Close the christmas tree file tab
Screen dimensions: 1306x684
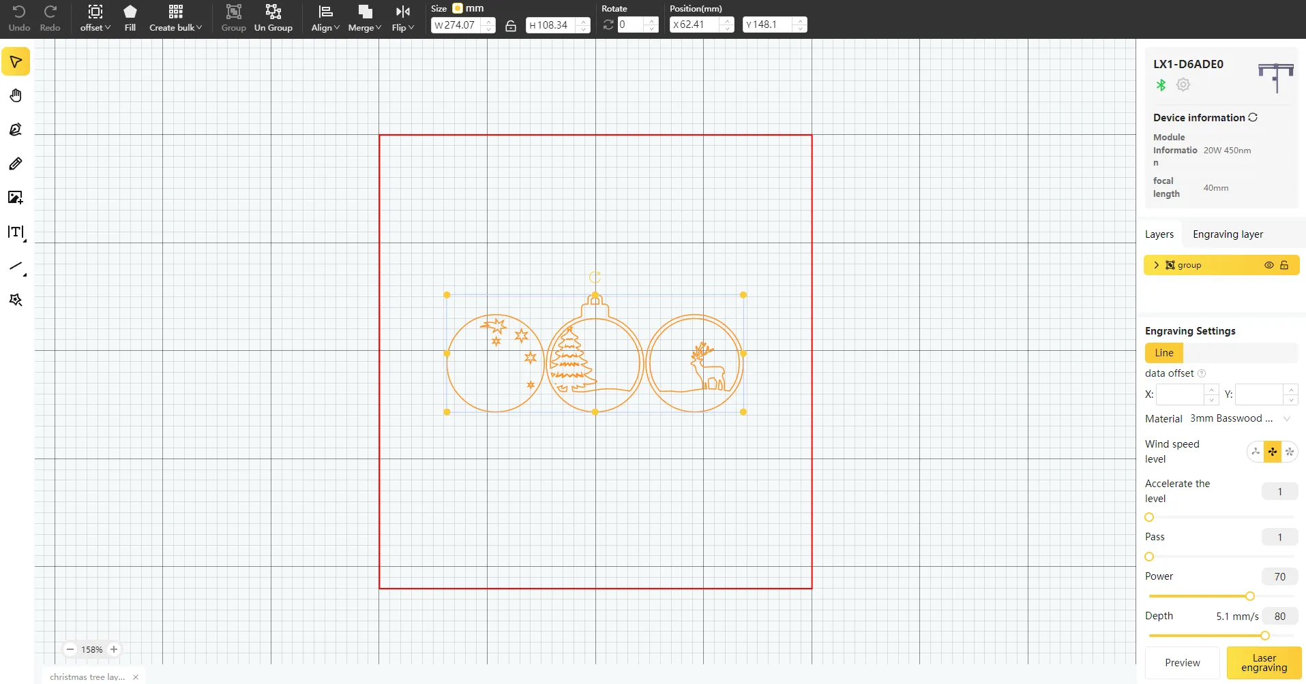(x=136, y=677)
